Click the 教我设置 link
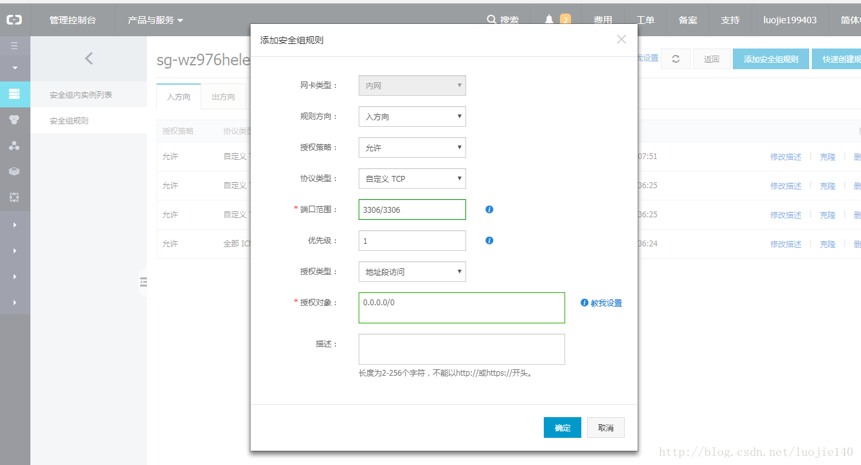The height and width of the screenshot is (465, 861). (605, 303)
